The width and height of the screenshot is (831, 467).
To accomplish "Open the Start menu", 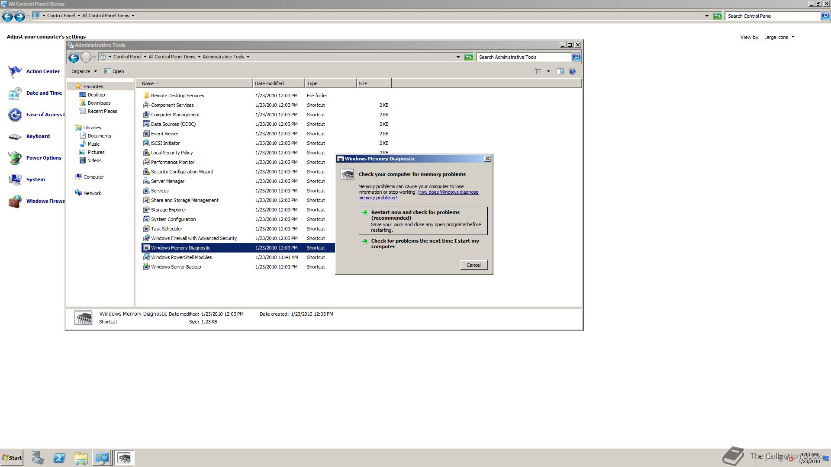I will point(12,458).
